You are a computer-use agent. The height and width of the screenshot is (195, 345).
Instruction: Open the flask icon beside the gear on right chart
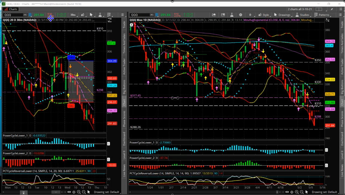232,15
